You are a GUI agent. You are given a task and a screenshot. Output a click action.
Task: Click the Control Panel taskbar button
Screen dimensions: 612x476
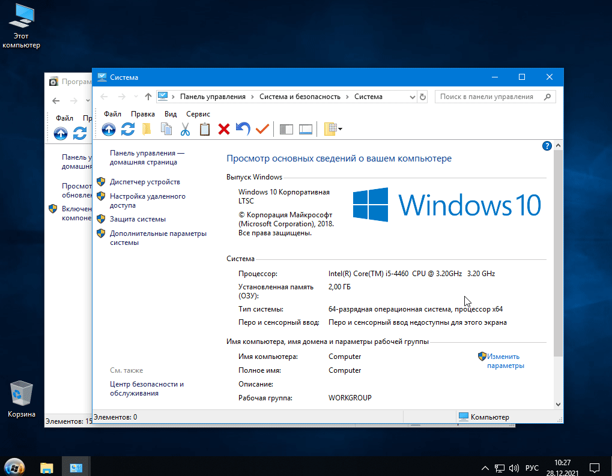(76, 467)
